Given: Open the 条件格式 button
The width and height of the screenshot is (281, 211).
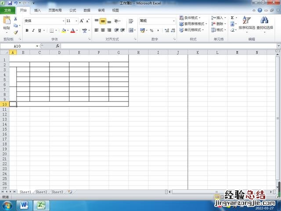Looking at the screenshot, I should point(192,18).
